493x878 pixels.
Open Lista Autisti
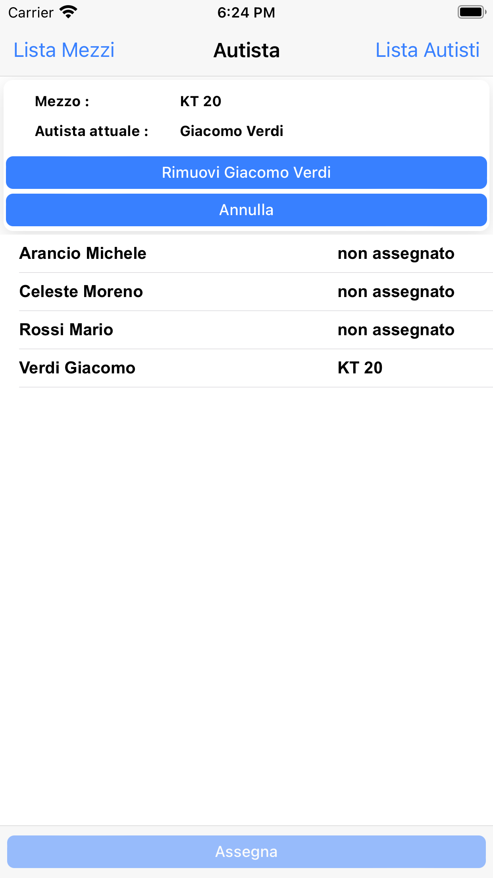[x=427, y=51]
